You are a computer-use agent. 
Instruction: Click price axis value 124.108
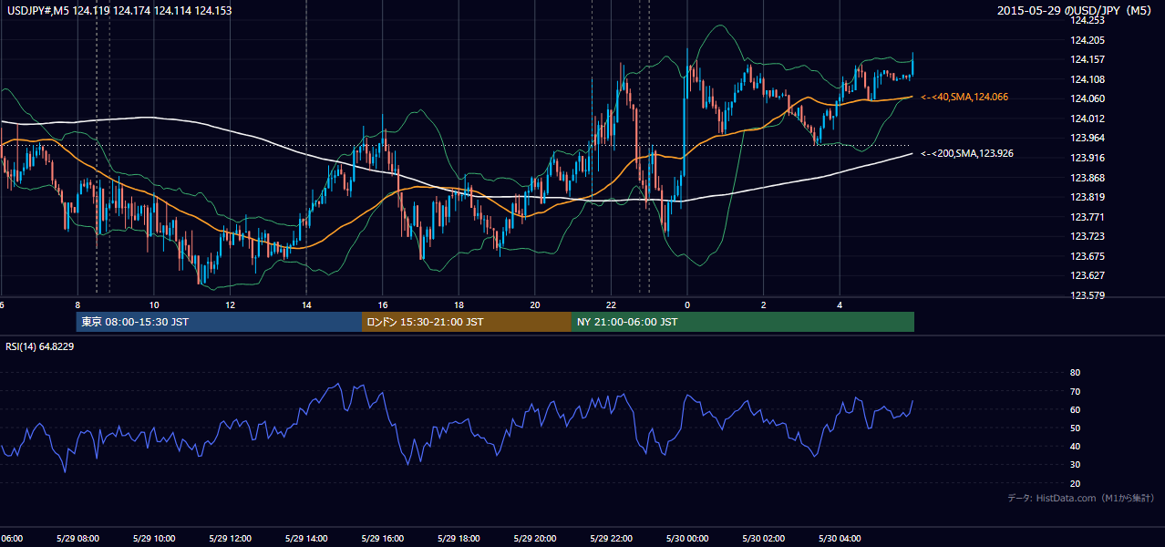click(x=1087, y=79)
